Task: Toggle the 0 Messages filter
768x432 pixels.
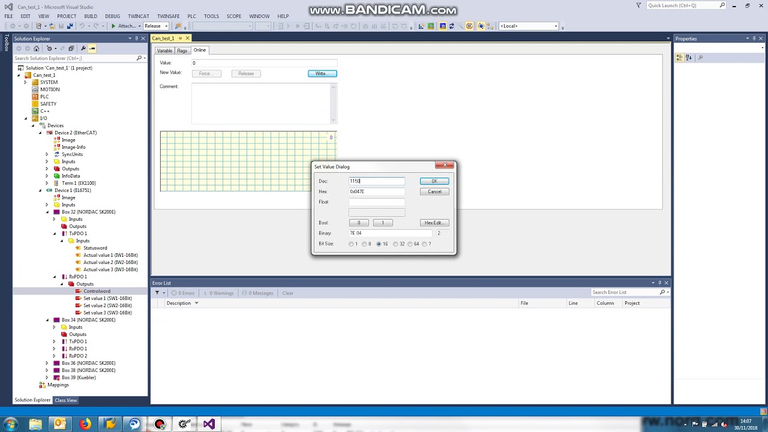Action: [257, 293]
